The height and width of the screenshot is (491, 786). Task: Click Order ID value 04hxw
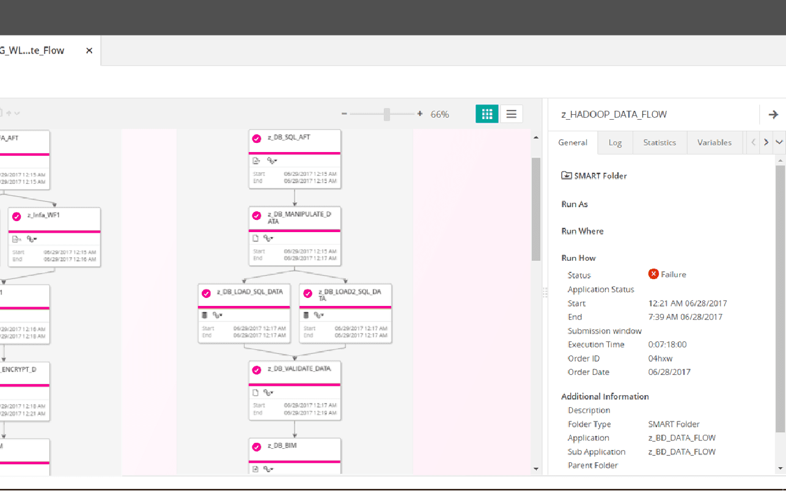[x=660, y=358]
